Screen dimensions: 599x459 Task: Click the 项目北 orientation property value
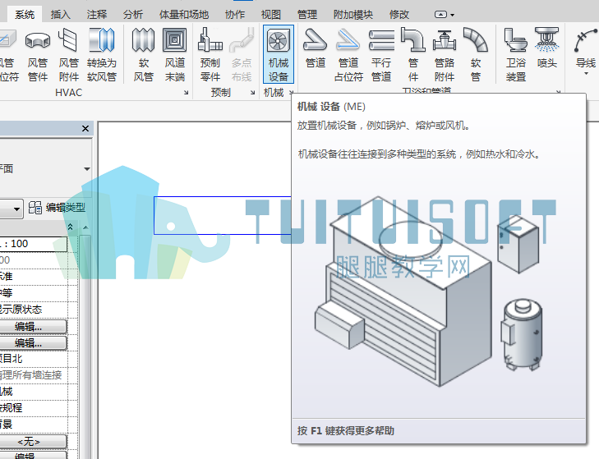(x=34, y=359)
